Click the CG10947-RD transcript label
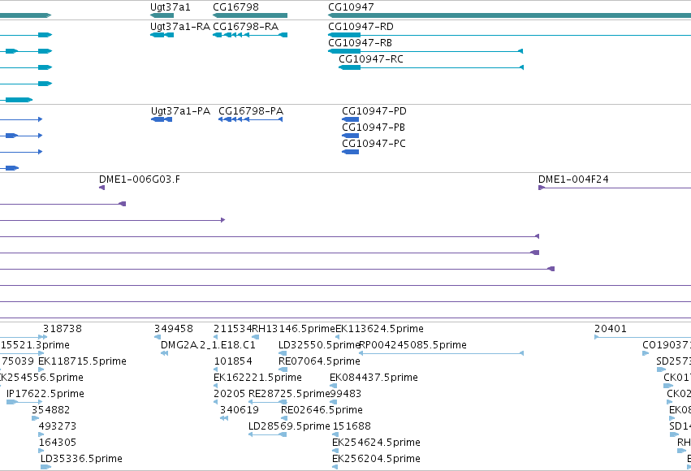Image resolution: width=691 pixels, height=471 pixels. 361,27
